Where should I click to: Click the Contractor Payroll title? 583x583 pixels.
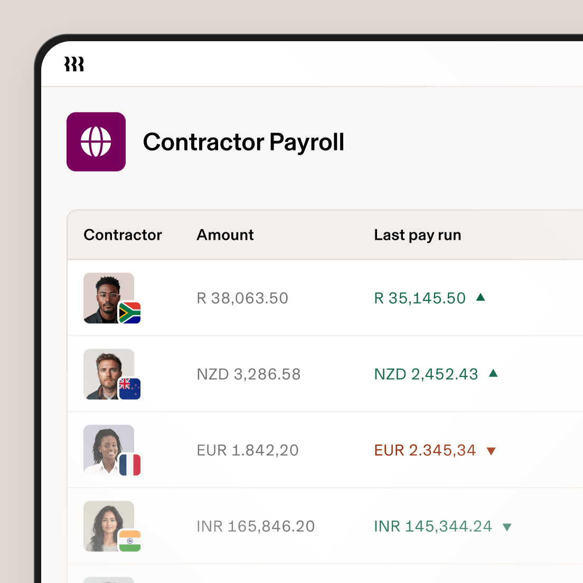coord(244,141)
